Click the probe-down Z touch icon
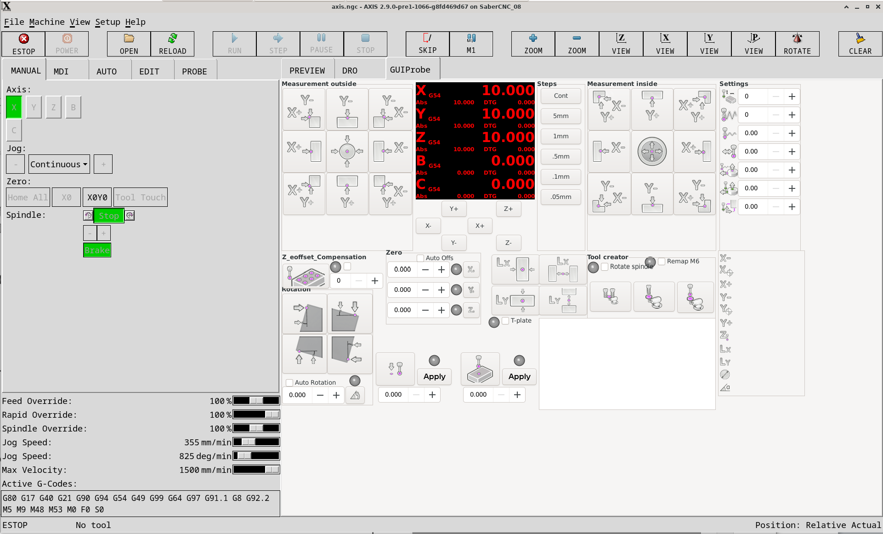Screen dimensions: 883x534 (395, 369)
